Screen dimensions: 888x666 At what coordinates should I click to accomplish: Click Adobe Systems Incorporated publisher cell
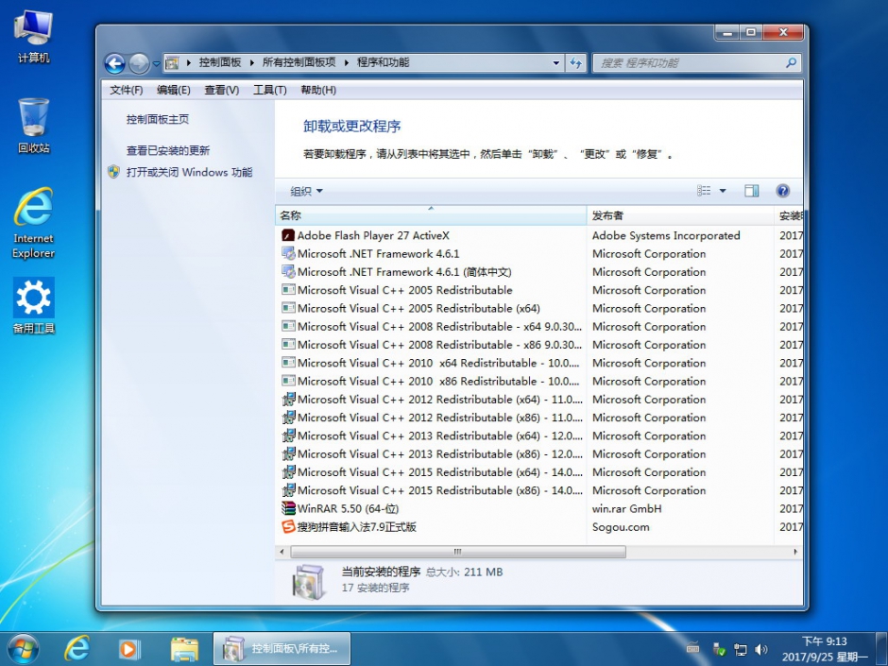[666, 235]
